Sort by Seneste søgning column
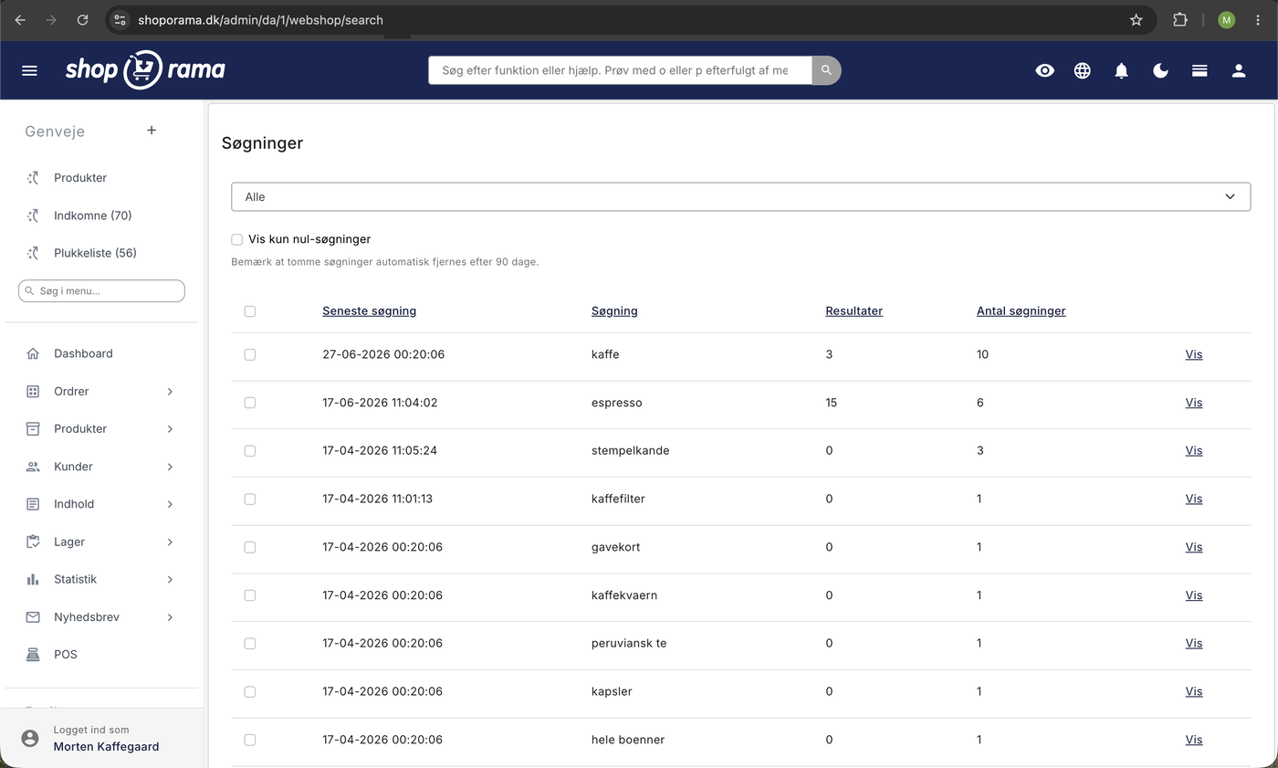This screenshot has height=768, width=1278. tap(369, 310)
